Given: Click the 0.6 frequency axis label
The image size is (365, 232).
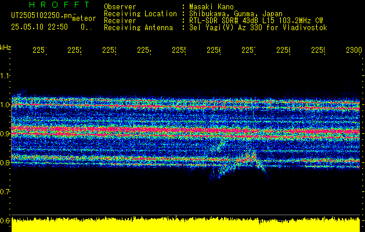Looking at the screenshot, I should 5,220.
